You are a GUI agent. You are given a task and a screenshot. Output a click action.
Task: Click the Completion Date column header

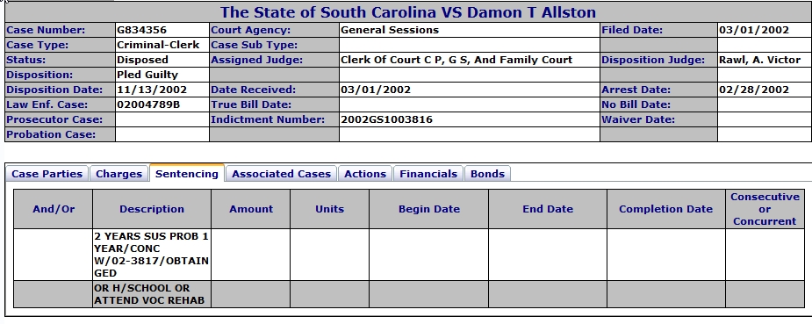point(666,209)
